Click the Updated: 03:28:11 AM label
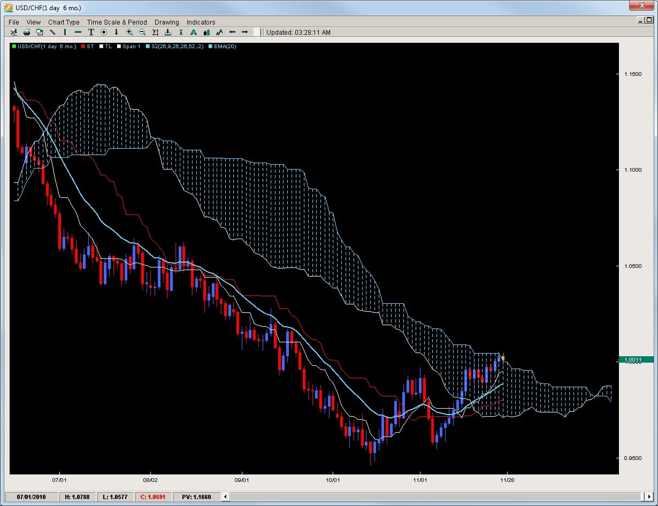658x506 pixels. (x=299, y=33)
